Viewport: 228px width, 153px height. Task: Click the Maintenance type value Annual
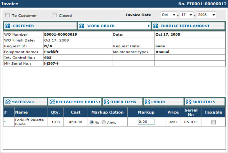162,52
